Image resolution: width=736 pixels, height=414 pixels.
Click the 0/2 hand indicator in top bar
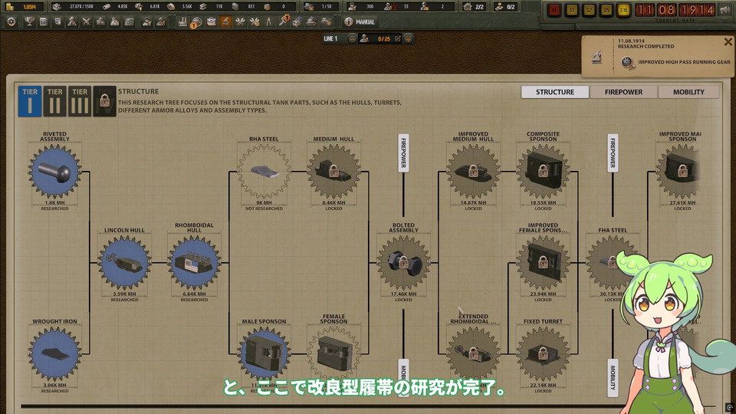505,7
